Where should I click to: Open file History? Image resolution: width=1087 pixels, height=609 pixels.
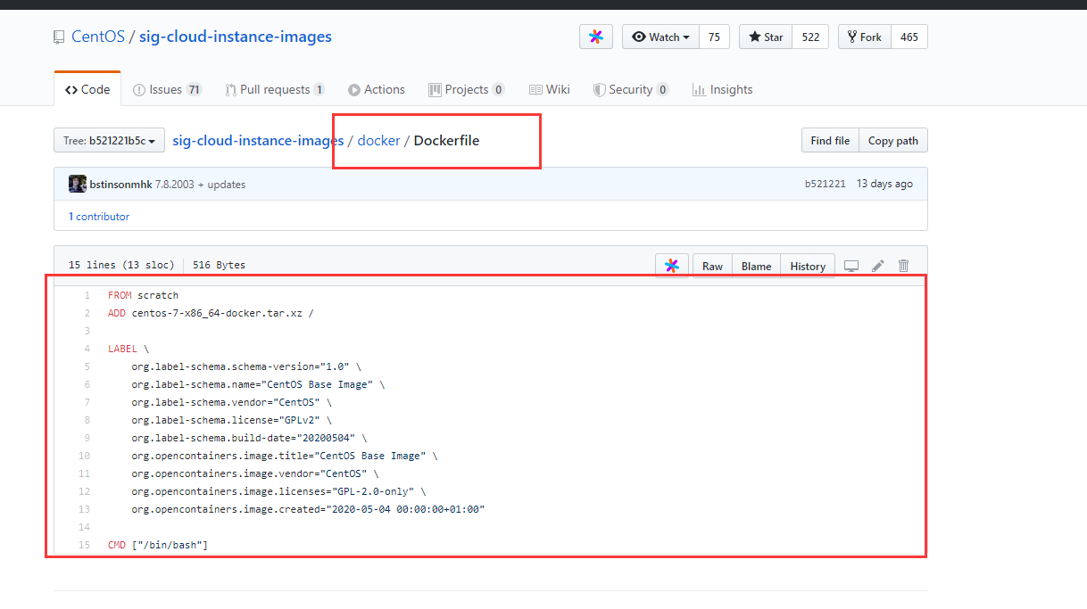pyautogui.click(x=808, y=266)
